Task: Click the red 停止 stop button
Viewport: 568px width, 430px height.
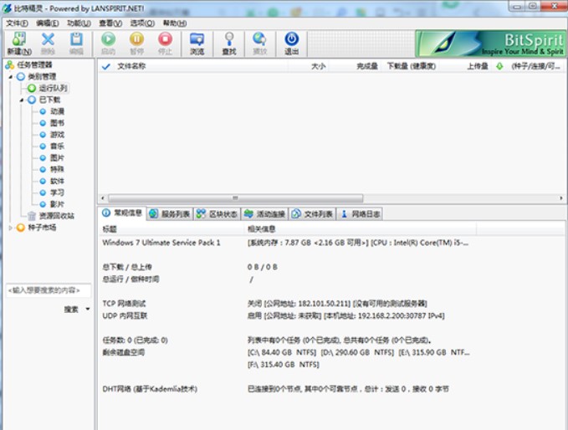Action: (165, 44)
